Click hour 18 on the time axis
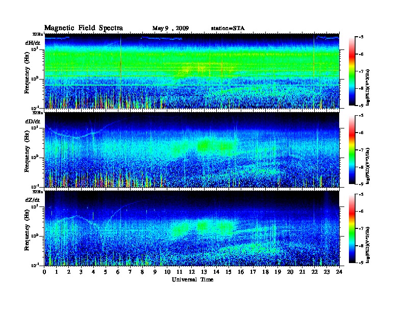The image size is (404, 312). [265, 272]
